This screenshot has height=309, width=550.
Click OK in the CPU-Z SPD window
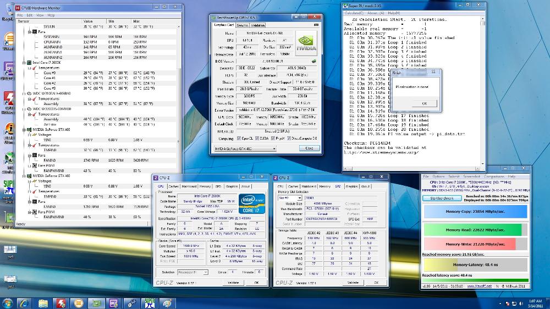coord(376,283)
